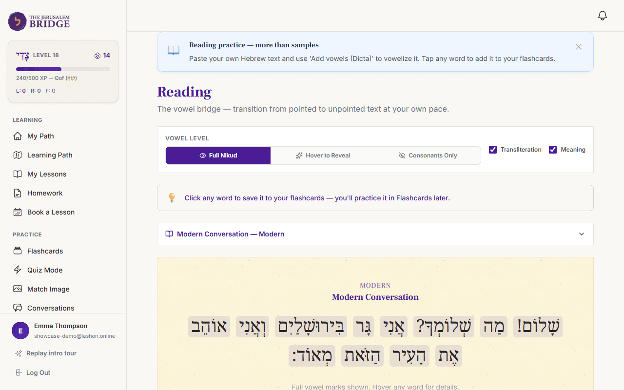
Task: Click the Jerusalem Bridge logo
Action: 39,21
